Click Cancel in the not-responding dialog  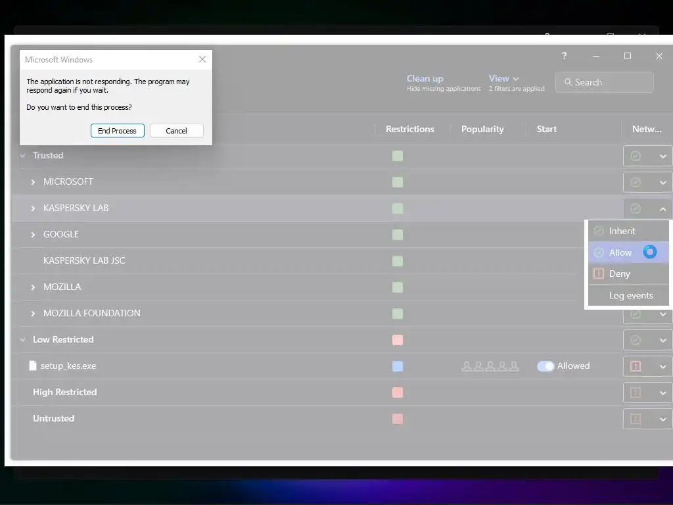tap(176, 131)
